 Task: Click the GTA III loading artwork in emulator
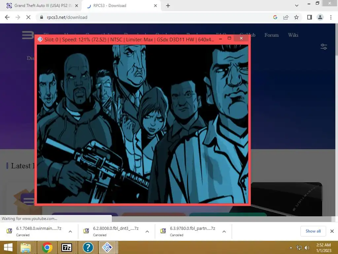click(143, 124)
